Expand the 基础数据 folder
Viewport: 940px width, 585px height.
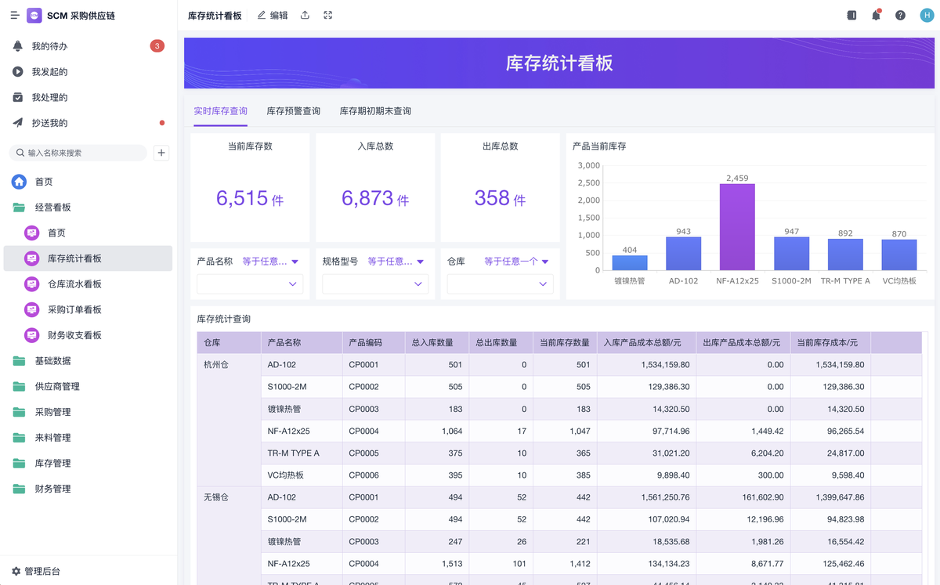click(x=52, y=361)
